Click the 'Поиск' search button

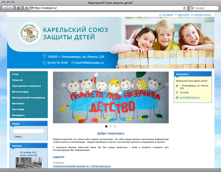pyautogui.click(x=18, y=136)
